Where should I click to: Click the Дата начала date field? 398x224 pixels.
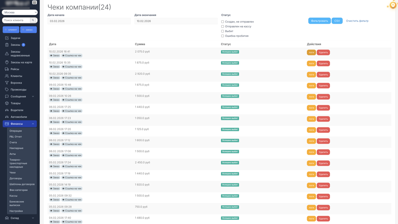pyautogui.click(x=89, y=21)
